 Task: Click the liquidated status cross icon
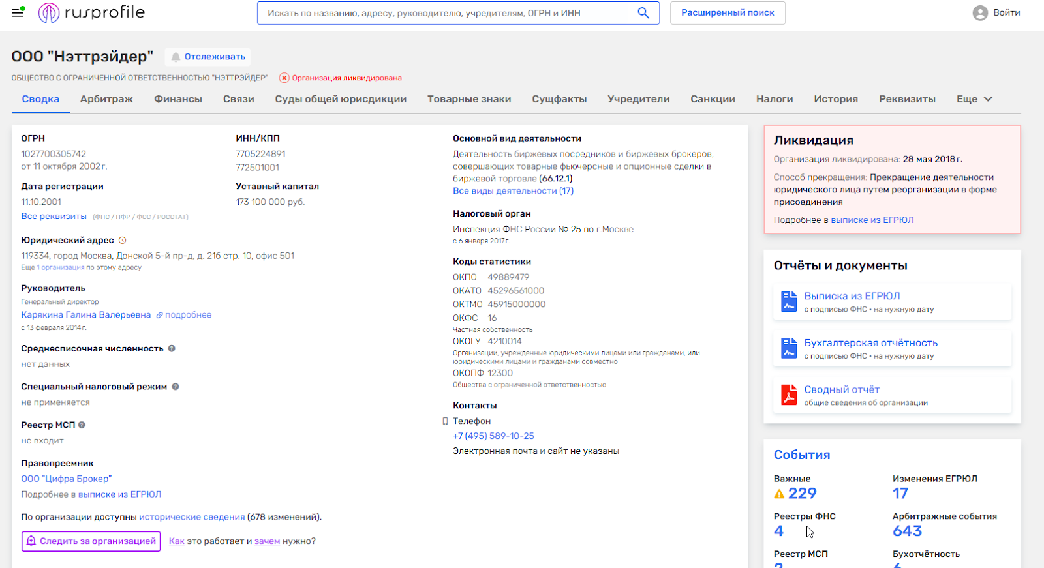click(284, 78)
